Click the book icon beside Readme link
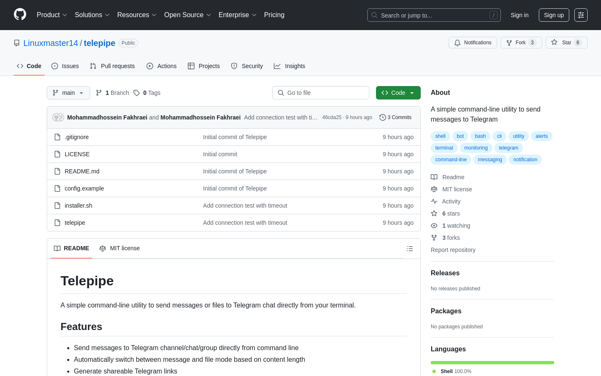 click(x=434, y=177)
